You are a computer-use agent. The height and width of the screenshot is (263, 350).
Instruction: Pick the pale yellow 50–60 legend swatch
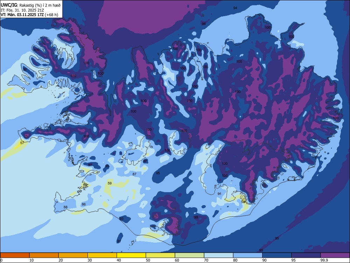pos(161,255)
